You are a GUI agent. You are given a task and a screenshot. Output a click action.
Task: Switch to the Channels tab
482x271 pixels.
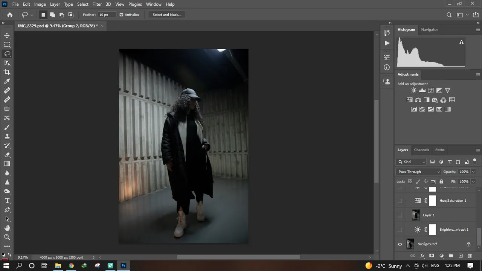tap(421, 150)
